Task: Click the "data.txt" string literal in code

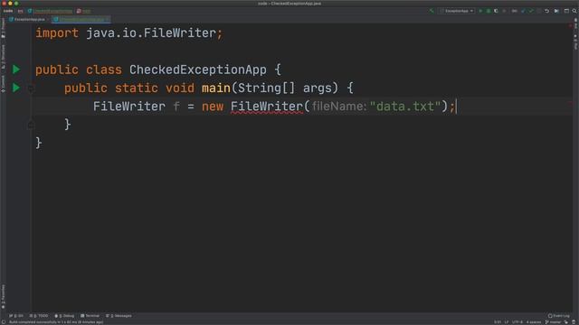Action: (405, 107)
